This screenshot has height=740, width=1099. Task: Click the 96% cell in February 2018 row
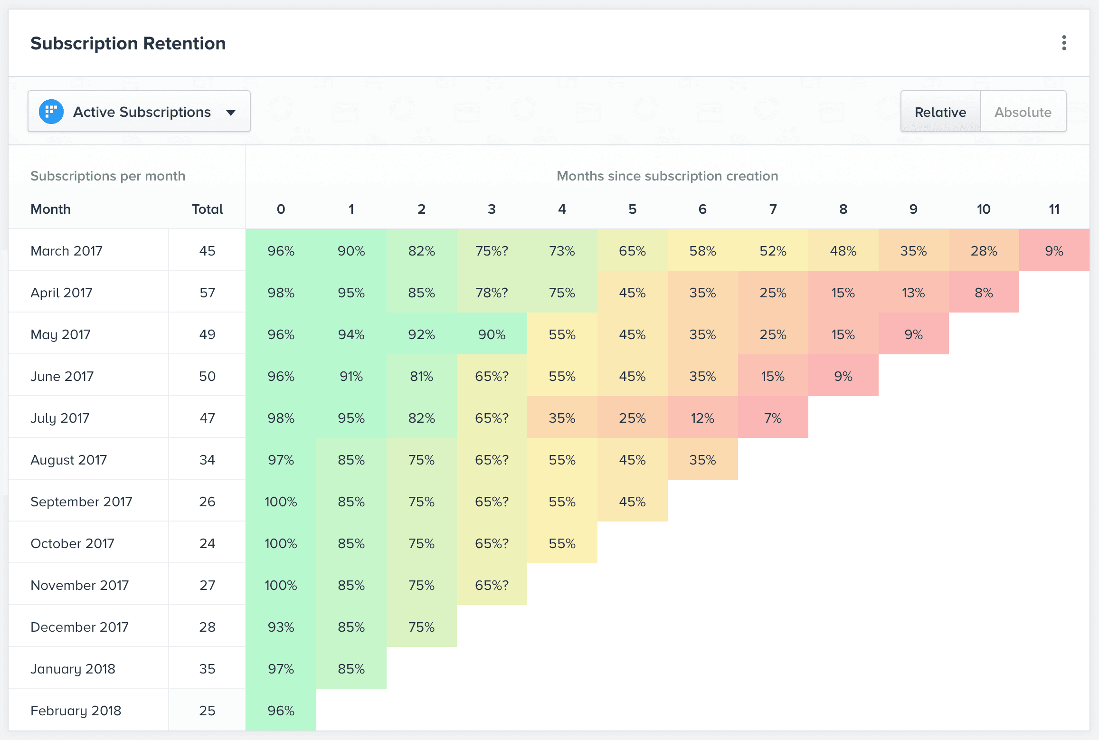281,710
